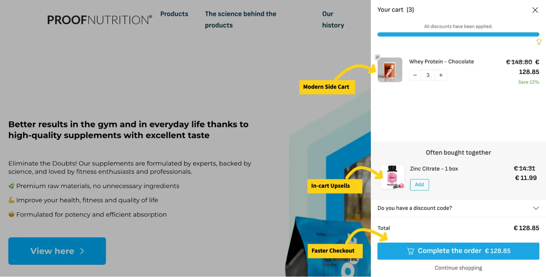Continue shopping link below checkout
The width and height of the screenshot is (546, 277).
click(x=458, y=268)
